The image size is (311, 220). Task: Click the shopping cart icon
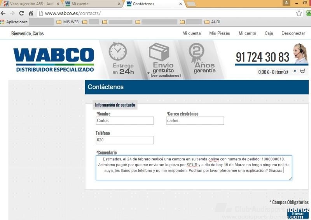tap(302, 71)
